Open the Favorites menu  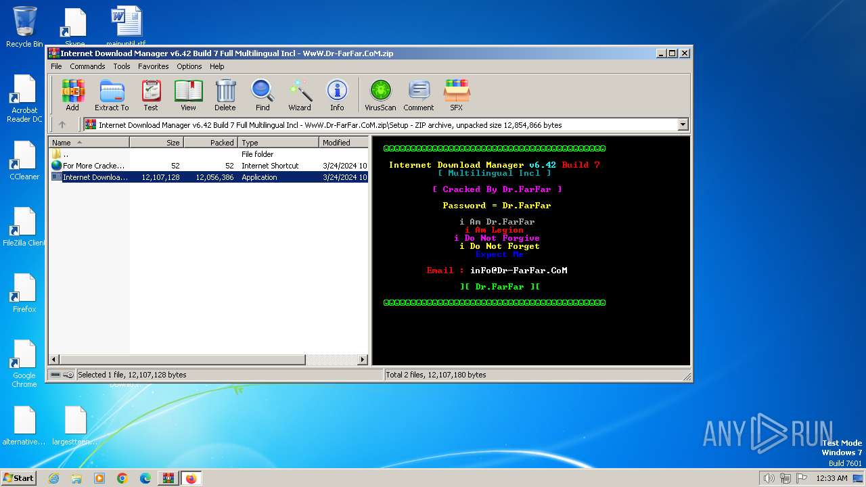pyautogui.click(x=154, y=66)
